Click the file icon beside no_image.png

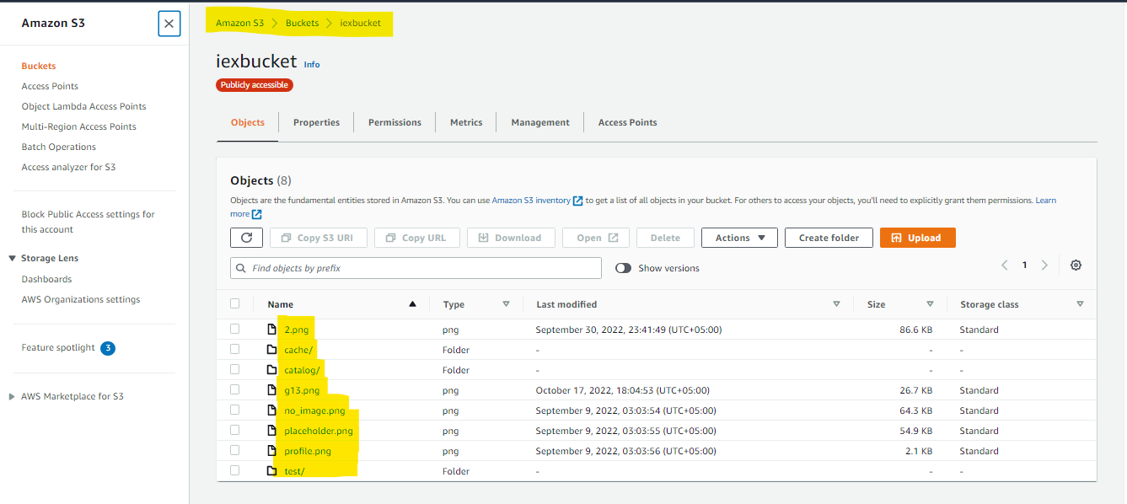[x=271, y=410]
